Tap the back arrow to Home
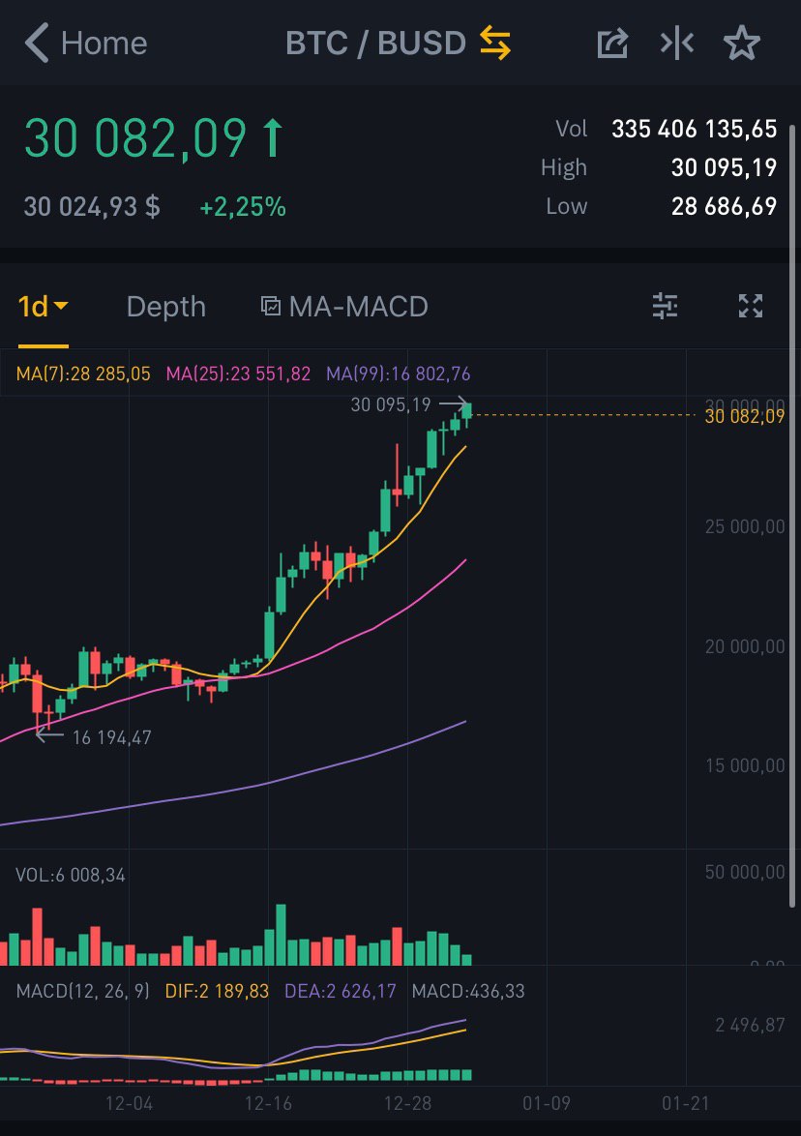 click(x=37, y=44)
